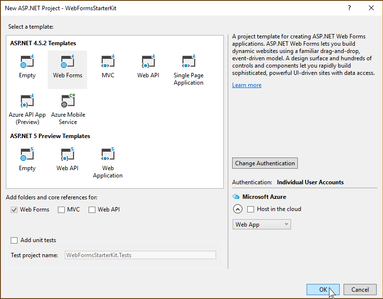Choose the Azure API App (Preview) template icon

[27, 101]
